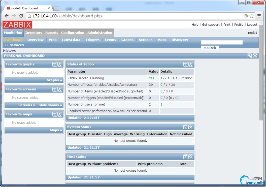Click the 'Not classified' column header

[181, 134]
